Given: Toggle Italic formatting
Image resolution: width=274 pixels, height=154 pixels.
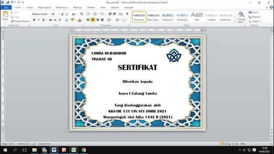Looking at the screenshot, I should 39,20.
